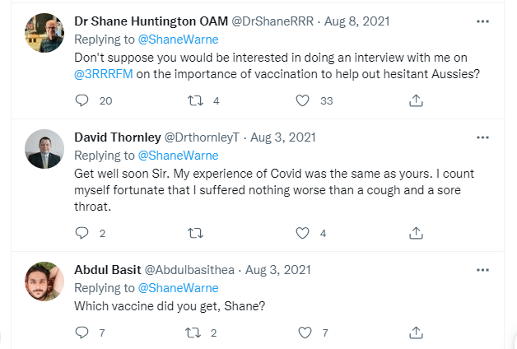
Task: Reply to Abdul Basit's vaccine question
Action: pyautogui.click(x=82, y=333)
